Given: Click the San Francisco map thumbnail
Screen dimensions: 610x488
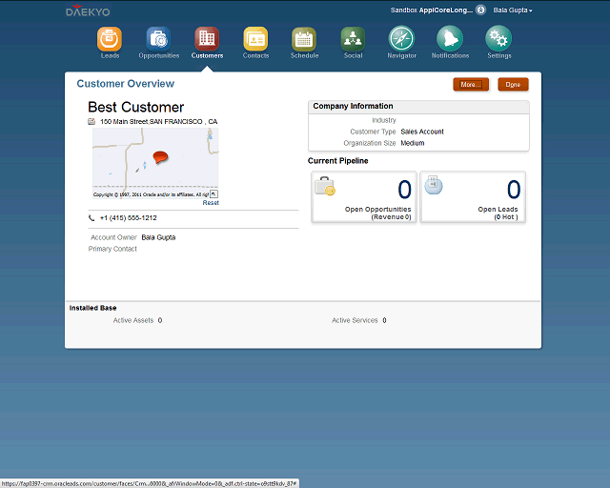Looking at the screenshot, I should click(155, 163).
